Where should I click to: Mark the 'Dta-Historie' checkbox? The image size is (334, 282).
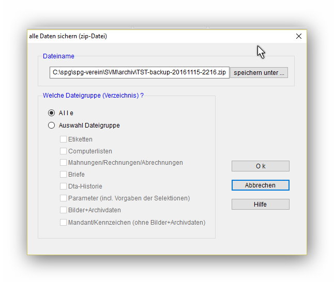click(x=63, y=186)
